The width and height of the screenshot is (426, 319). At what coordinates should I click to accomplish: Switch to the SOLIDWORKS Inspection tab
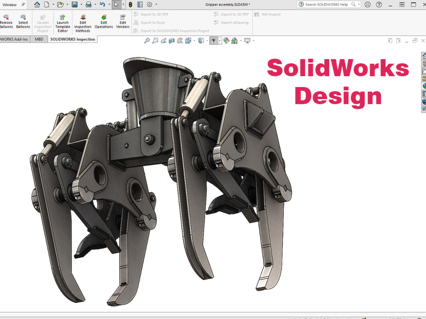[x=72, y=39]
